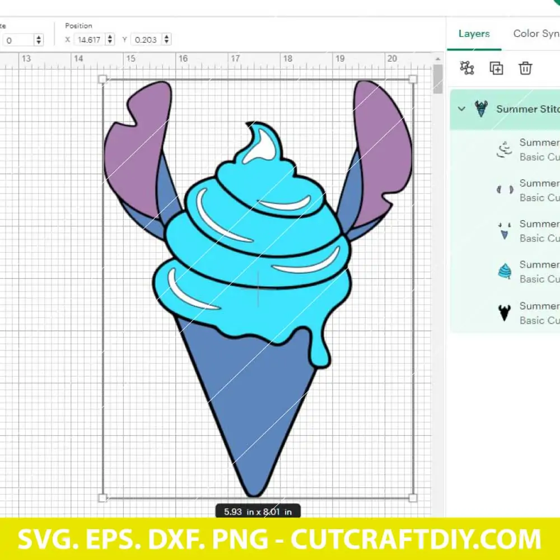This screenshot has height=560, width=560.
Task: Click the Group icon in Layers panel
Action: 467,68
